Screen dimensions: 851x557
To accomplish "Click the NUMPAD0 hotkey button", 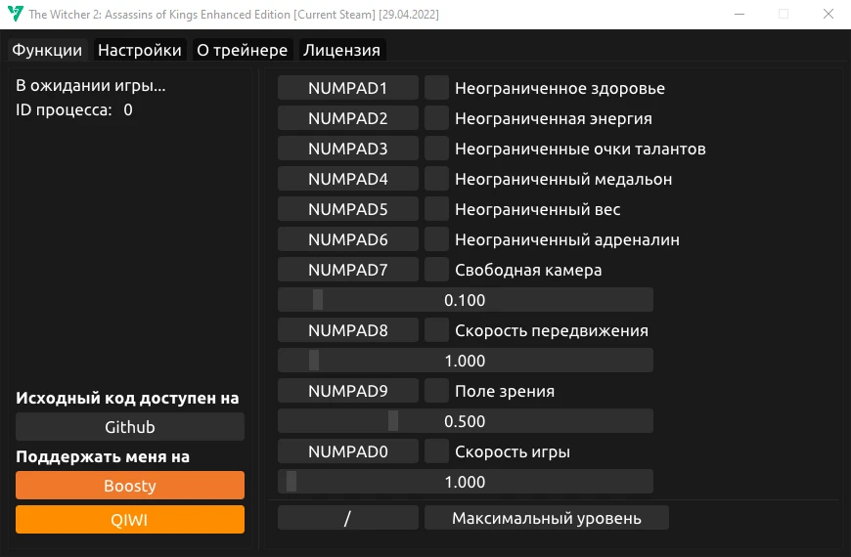I will point(348,451).
